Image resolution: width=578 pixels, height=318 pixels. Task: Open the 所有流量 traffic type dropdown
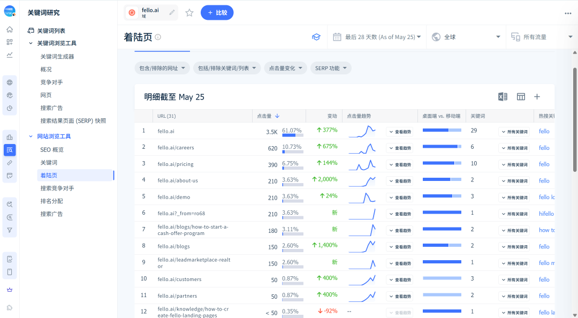pos(542,37)
